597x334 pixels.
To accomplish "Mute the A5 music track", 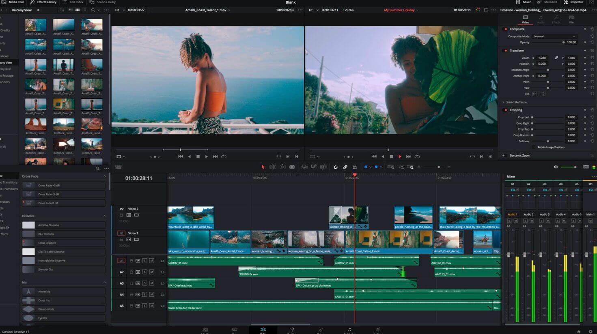I will coord(151,305).
